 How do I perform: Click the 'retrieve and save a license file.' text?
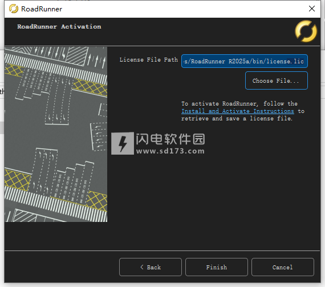[x=237, y=119]
